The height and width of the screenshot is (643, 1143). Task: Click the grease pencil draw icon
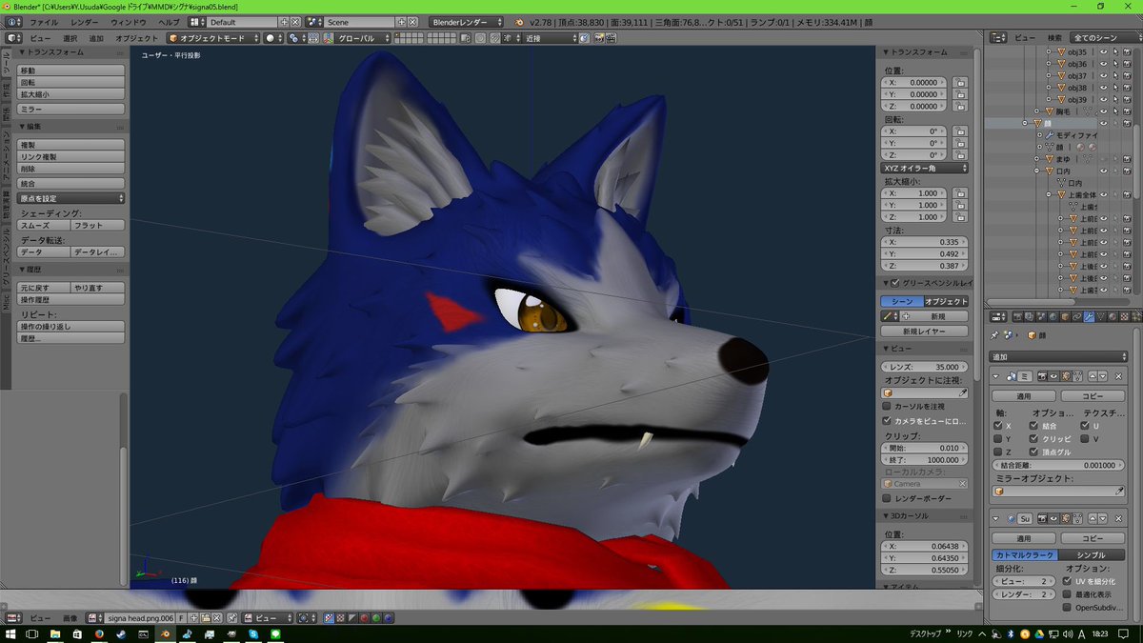(888, 315)
